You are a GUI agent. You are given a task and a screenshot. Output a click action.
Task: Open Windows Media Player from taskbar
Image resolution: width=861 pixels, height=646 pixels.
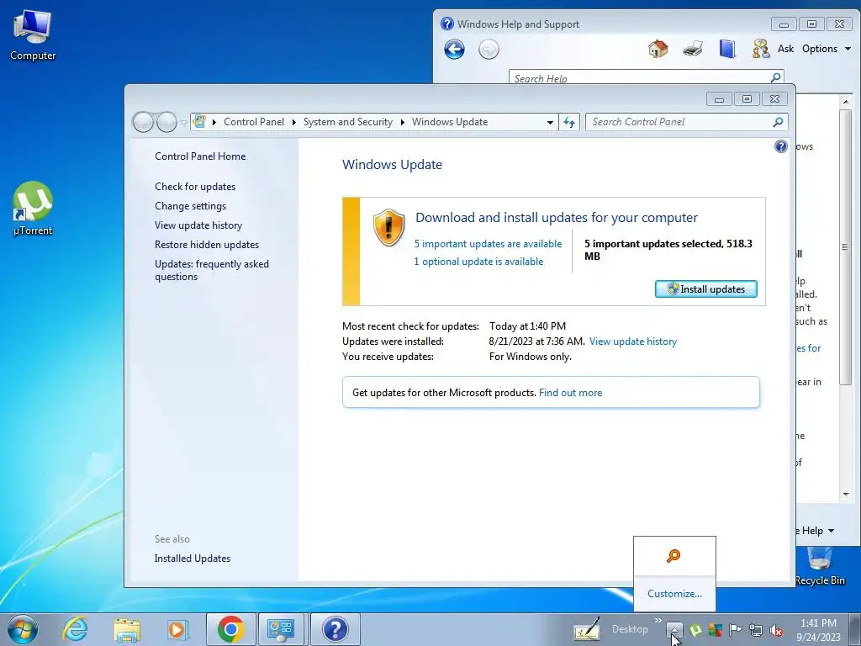177,629
